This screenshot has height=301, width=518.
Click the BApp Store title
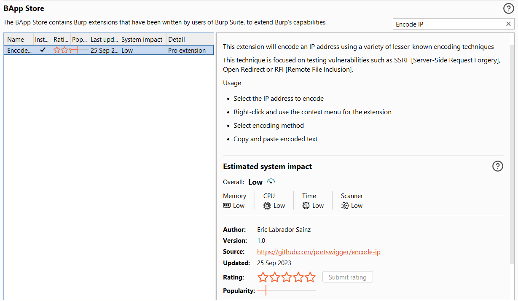coord(24,8)
